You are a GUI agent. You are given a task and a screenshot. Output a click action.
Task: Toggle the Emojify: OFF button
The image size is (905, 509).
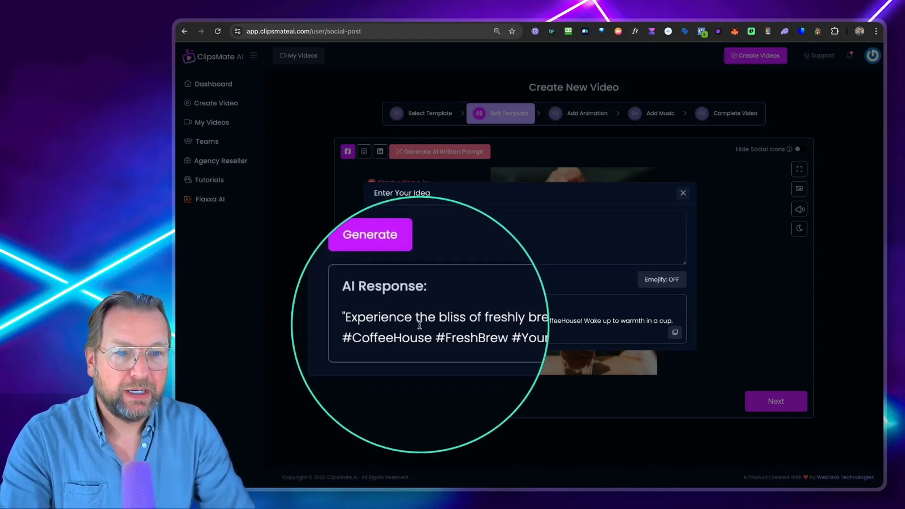(662, 279)
